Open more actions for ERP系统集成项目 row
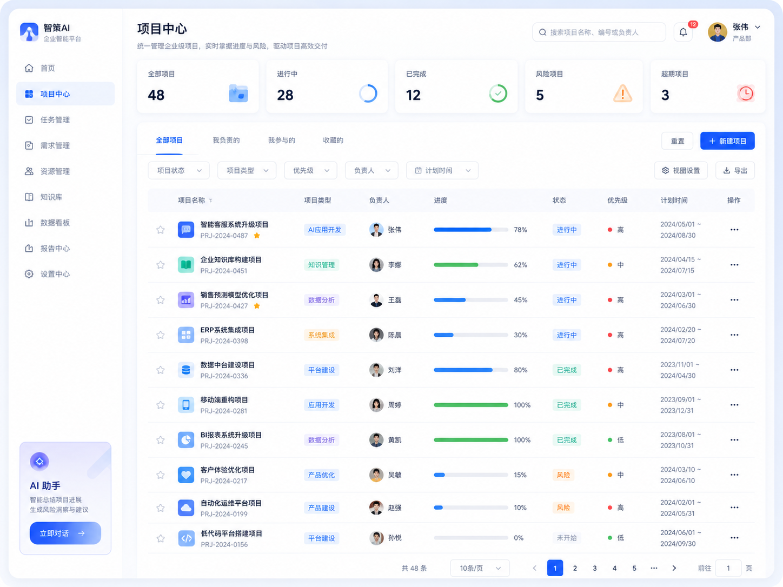Screen dimensions: 783x587 click(734, 335)
